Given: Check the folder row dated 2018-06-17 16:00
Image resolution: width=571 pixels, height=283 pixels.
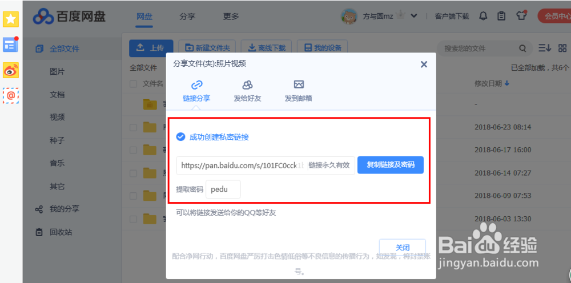Looking at the screenshot, I should coord(133,150).
